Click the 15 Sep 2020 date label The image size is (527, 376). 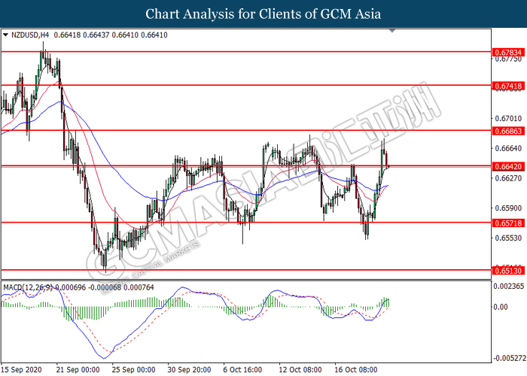(22, 370)
